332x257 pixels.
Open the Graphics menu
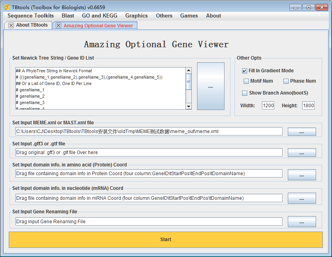[137, 15]
